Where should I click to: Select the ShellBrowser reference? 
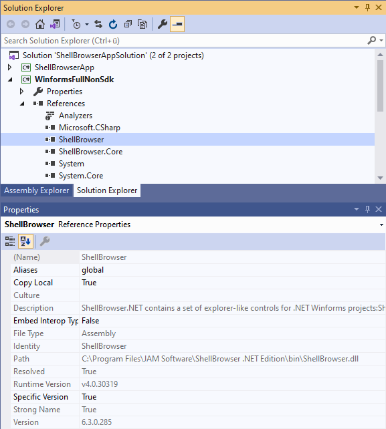pos(82,140)
